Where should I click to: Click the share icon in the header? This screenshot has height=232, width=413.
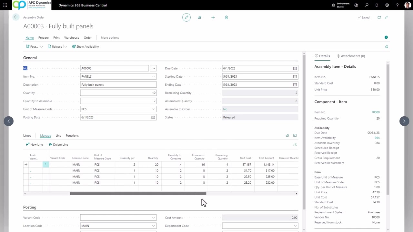(x=200, y=17)
